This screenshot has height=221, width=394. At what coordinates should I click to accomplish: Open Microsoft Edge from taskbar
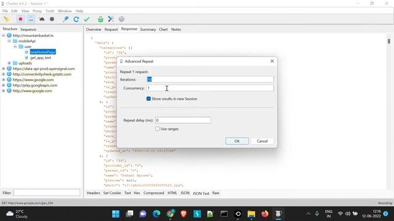coord(156,214)
